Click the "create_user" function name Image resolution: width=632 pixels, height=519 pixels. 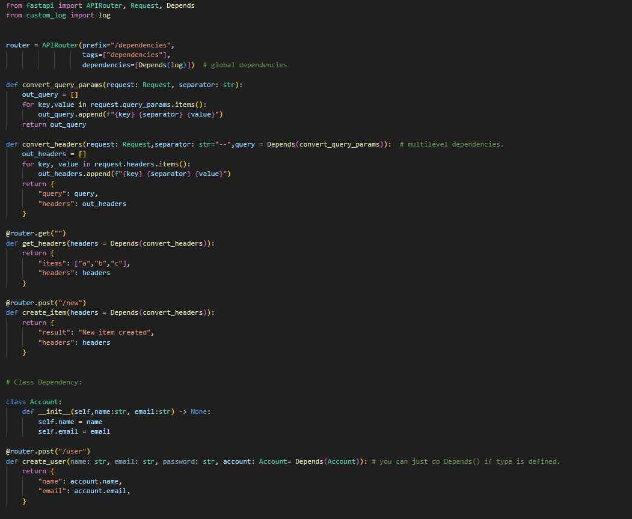click(x=44, y=461)
